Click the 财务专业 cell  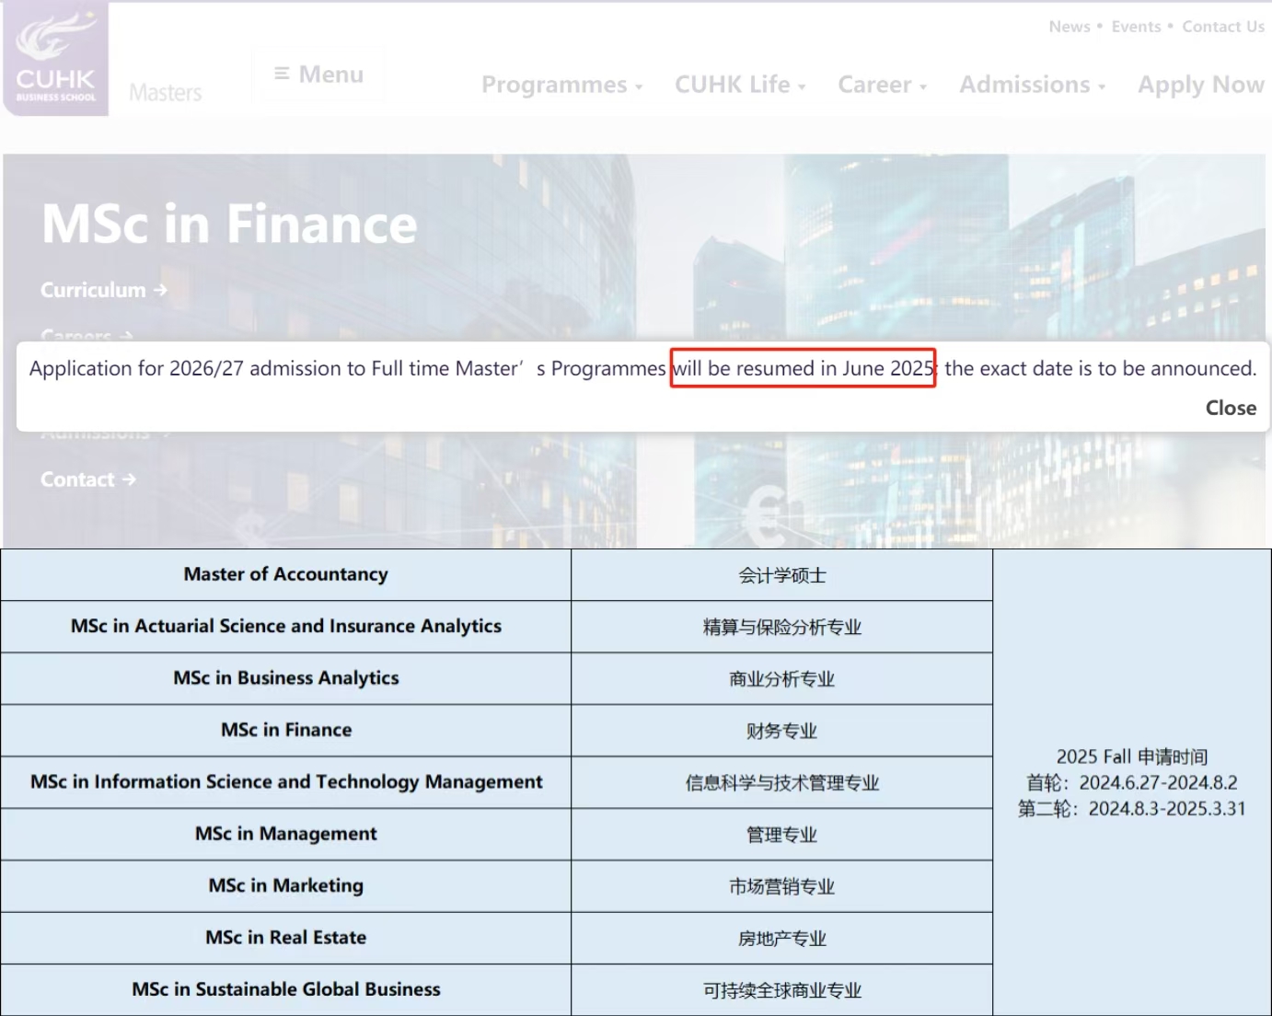[781, 731]
